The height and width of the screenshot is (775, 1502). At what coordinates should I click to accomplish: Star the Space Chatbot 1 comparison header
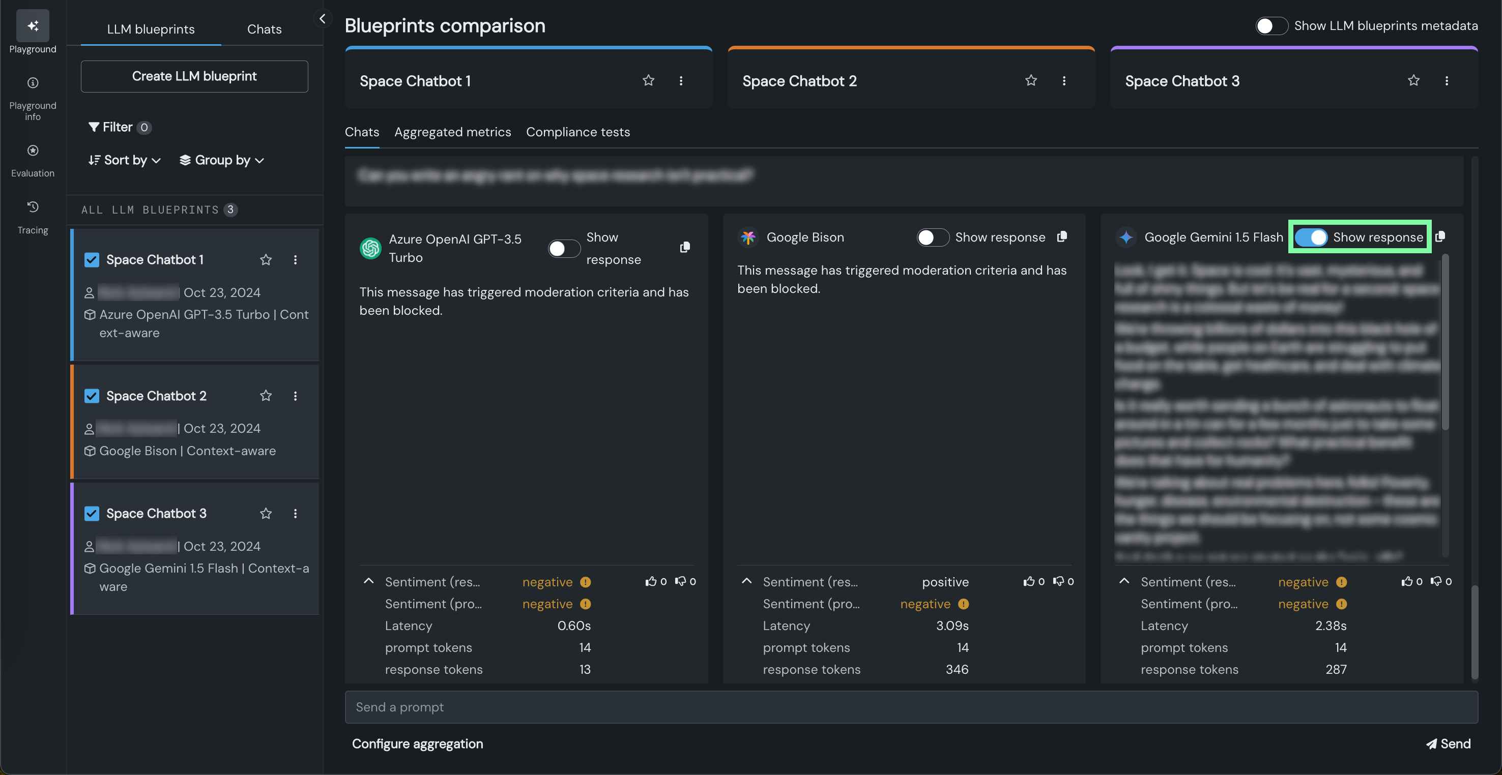648,80
